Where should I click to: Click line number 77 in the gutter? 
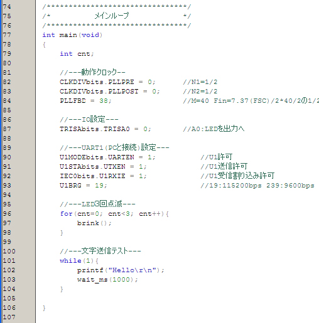[x=7, y=35]
